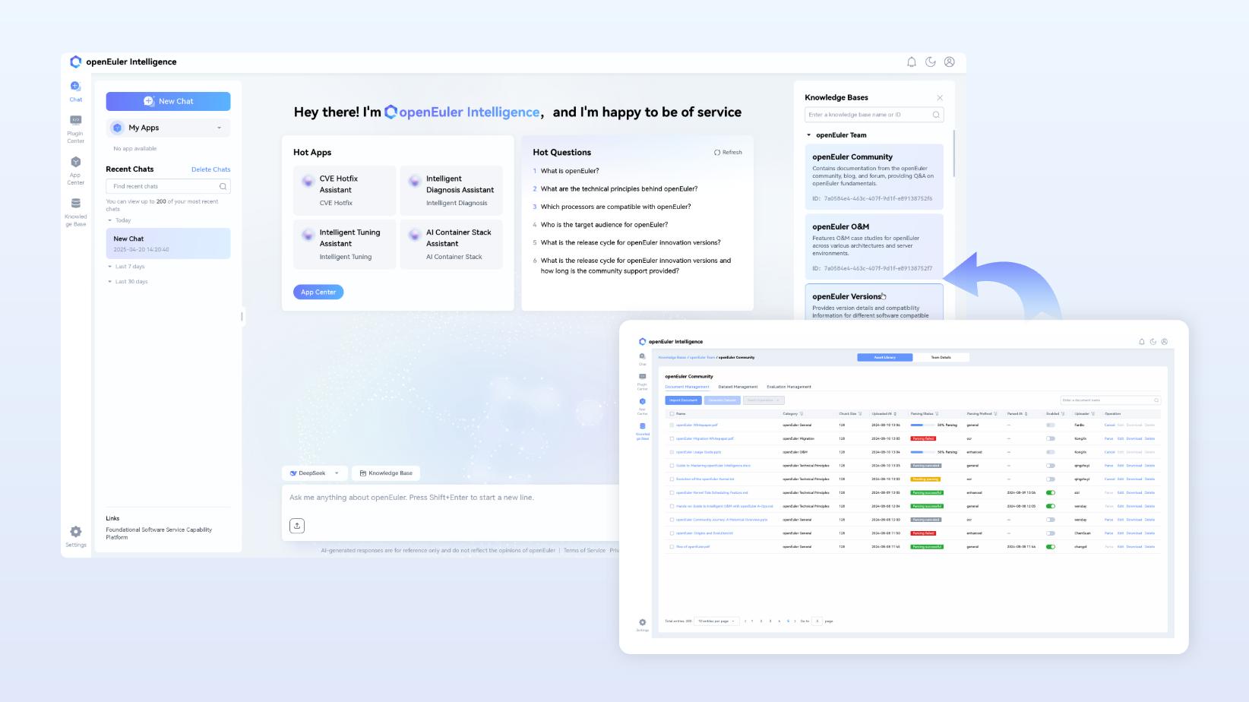The height and width of the screenshot is (702, 1249).
Task: Switch to Dataset Management tab
Action: click(738, 387)
